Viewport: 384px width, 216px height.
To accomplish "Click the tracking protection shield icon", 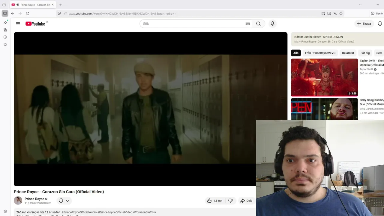I will (x=59, y=13).
